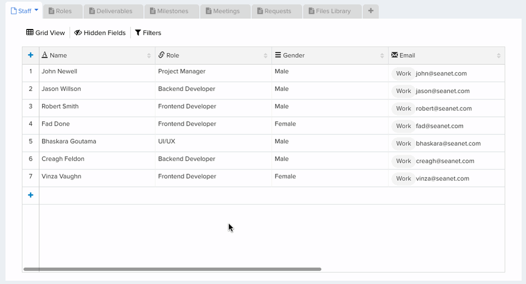Open Hidden Fields options
Viewport: 526px width, 284px height.
100,32
